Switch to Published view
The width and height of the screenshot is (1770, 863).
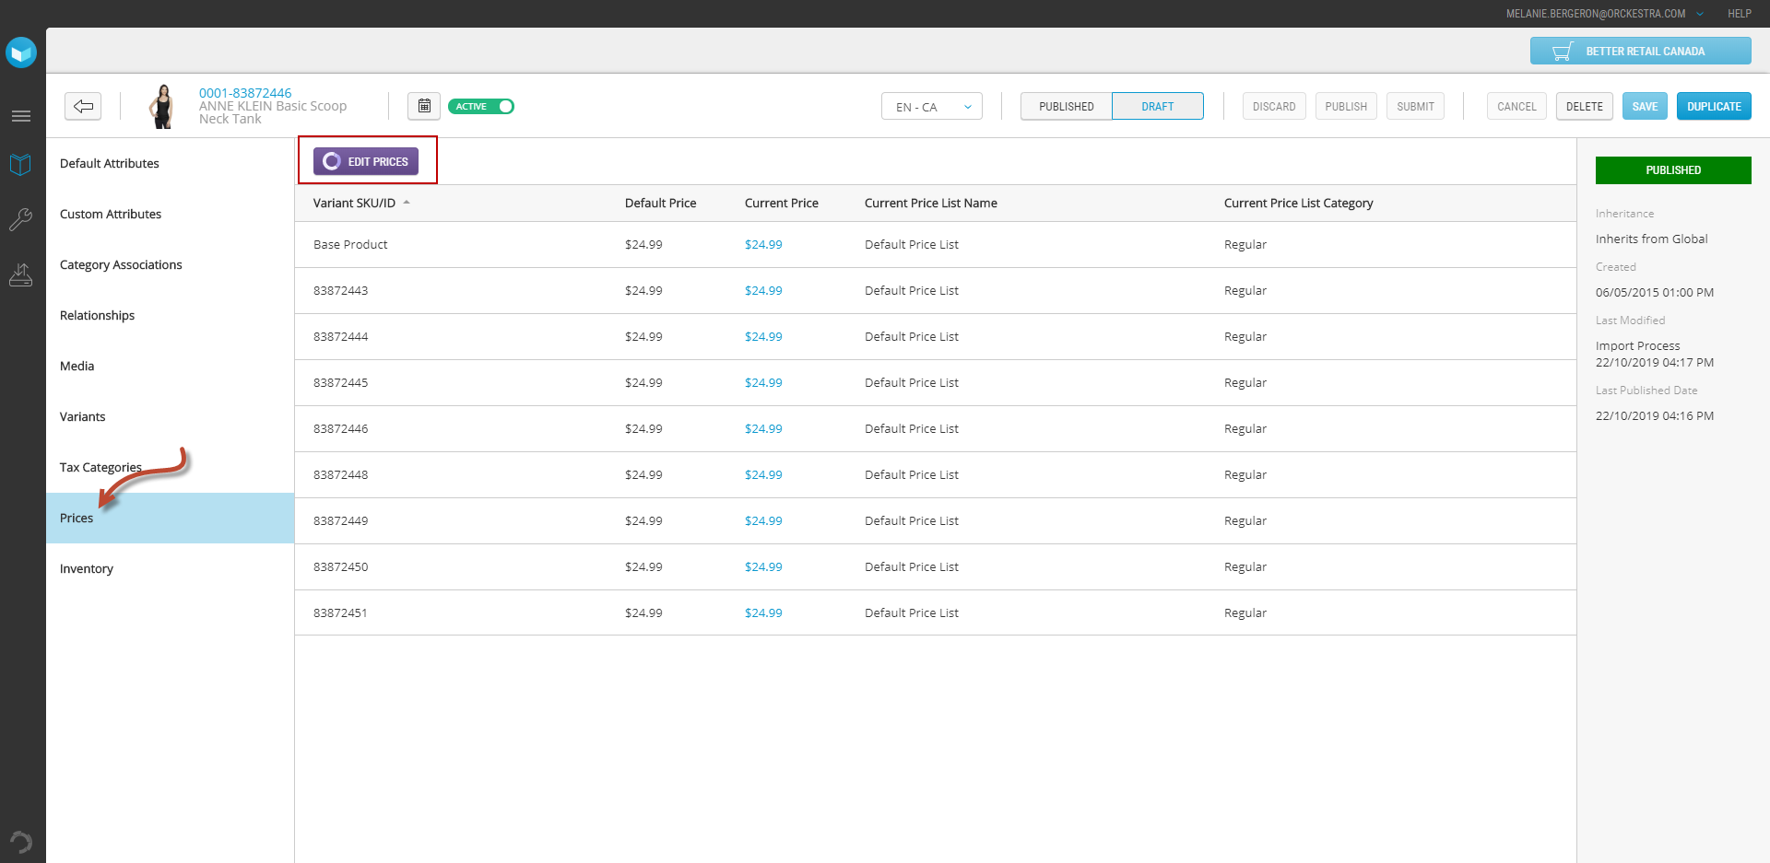point(1066,107)
